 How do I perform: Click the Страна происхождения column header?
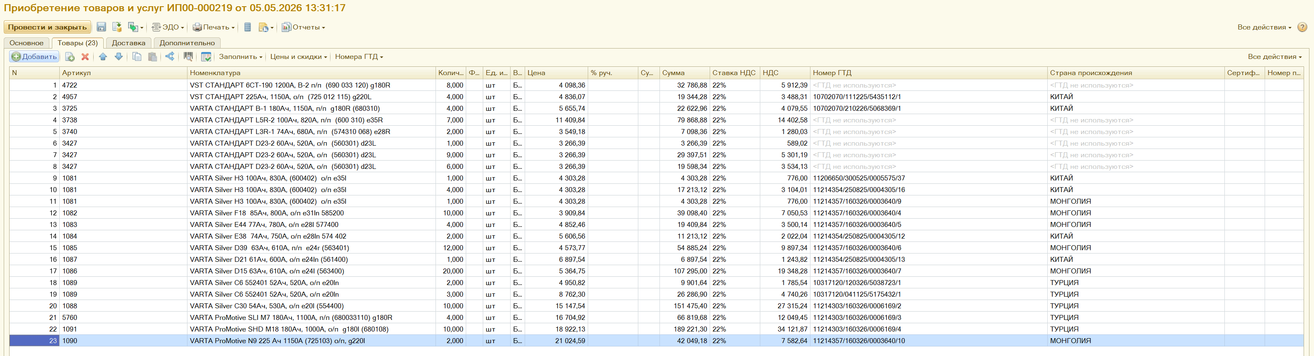[x=1136, y=73]
